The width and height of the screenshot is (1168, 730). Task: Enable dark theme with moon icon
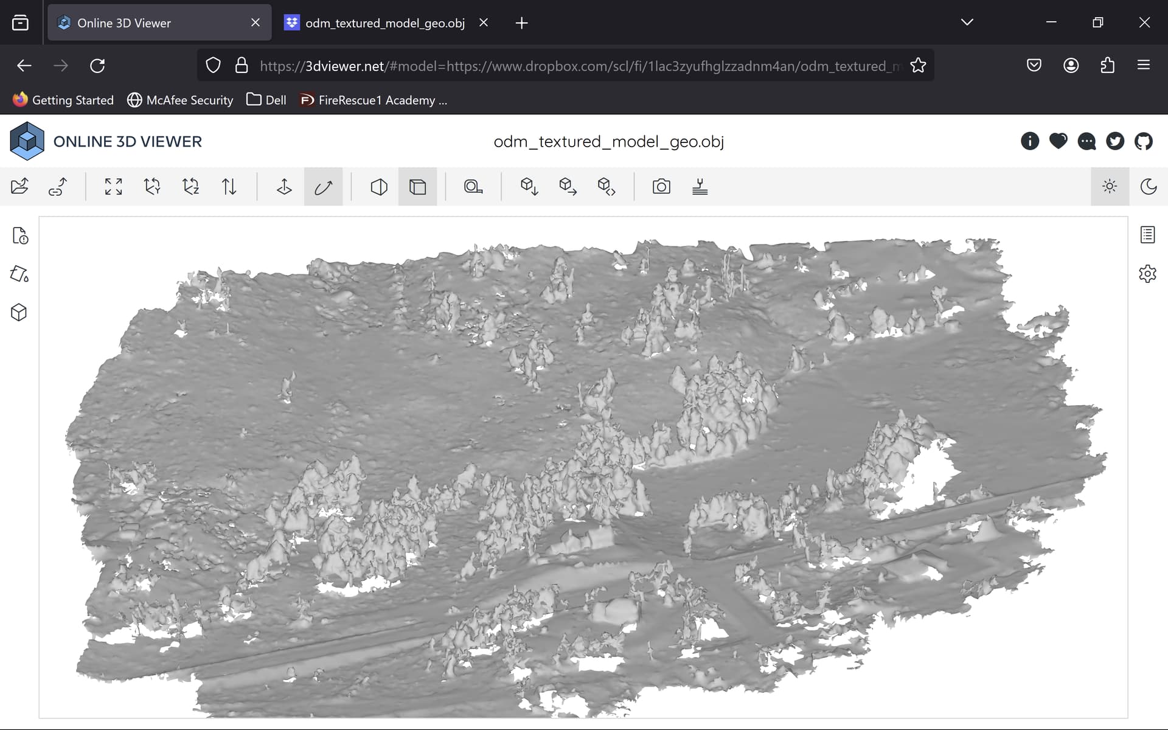click(1148, 187)
